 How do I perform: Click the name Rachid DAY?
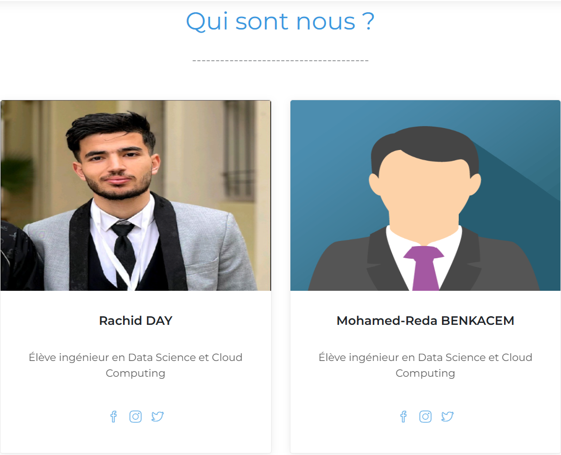[135, 320]
